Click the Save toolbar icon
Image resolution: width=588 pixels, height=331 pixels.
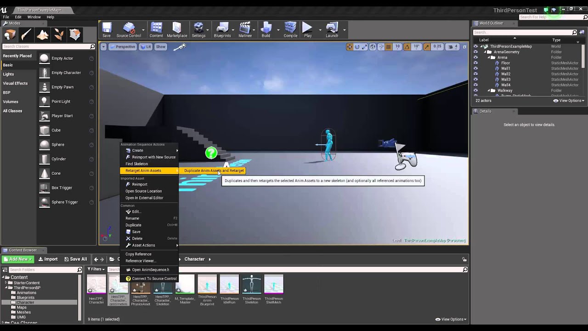(107, 30)
